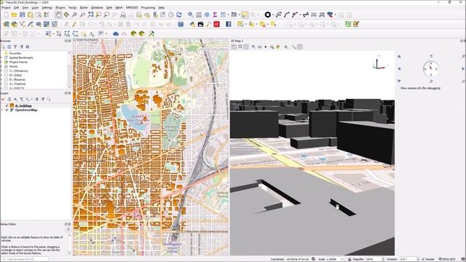Screen dimensions: 466x262
Task: Expand the D:\ (Data) drive
Action: (x=1, y=76)
